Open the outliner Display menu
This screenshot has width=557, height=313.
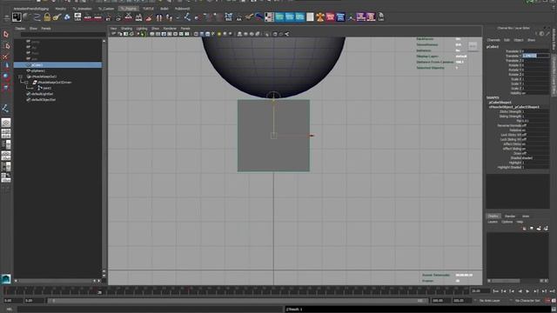click(20, 29)
